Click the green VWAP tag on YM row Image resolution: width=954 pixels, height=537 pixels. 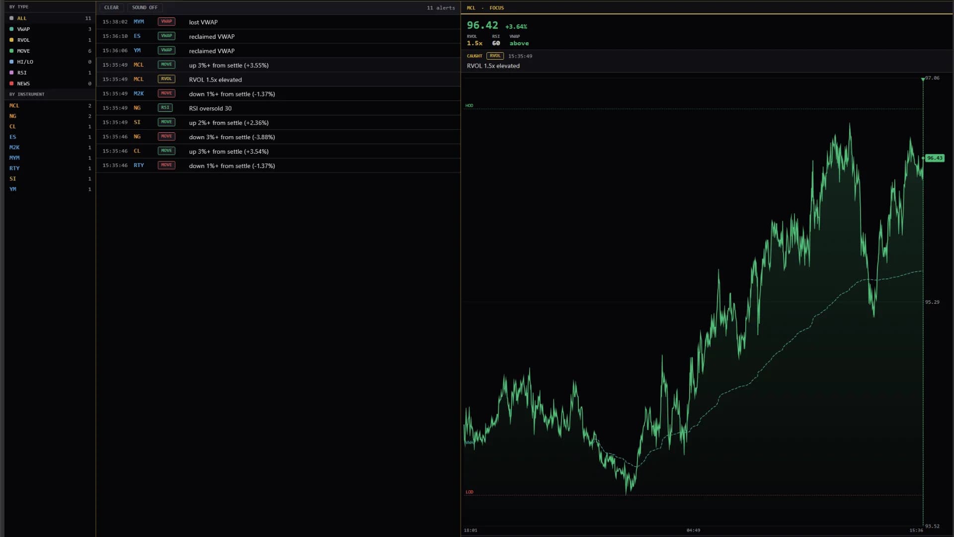[x=166, y=50]
